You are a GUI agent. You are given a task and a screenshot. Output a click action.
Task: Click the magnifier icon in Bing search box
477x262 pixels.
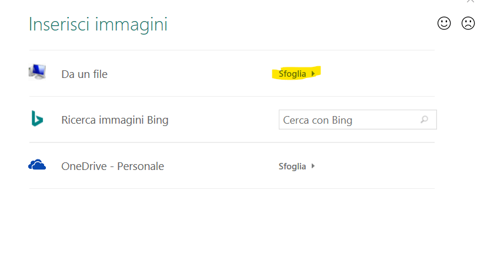click(x=425, y=120)
